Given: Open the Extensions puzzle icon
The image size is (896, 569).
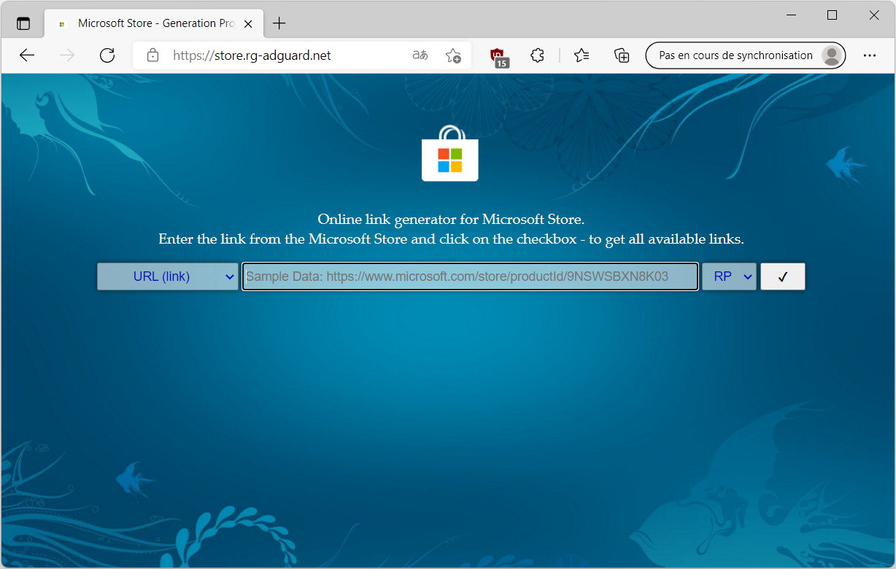Looking at the screenshot, I should point(538,55).
